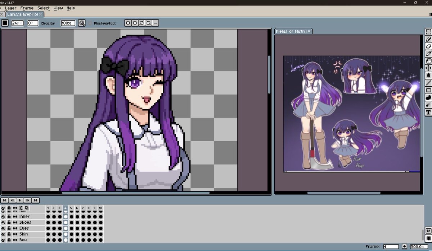The height and width of the screenshot is (251, 432).
Task: Click the ink options icon beside opacity
Action: (x=82, y=23)
